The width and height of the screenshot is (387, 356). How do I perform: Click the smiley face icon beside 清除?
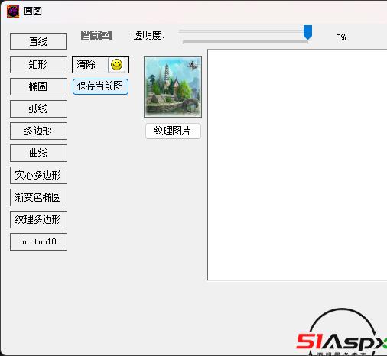(x=117, y=64)
